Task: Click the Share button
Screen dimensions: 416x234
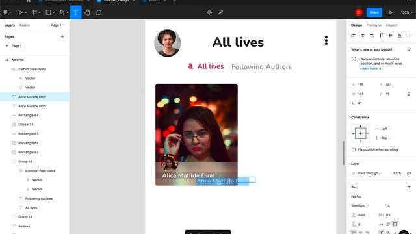Action: 374,12
